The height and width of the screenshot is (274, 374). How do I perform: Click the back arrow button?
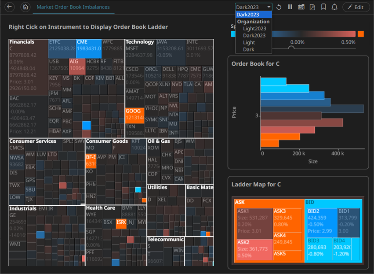[x=9, y=7]
